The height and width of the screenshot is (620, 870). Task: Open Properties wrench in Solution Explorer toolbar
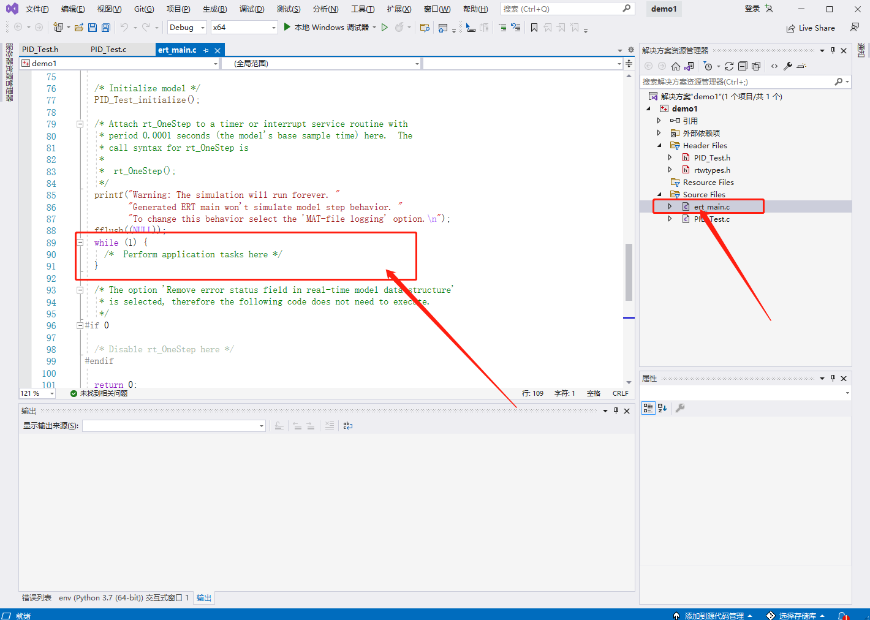788,66
